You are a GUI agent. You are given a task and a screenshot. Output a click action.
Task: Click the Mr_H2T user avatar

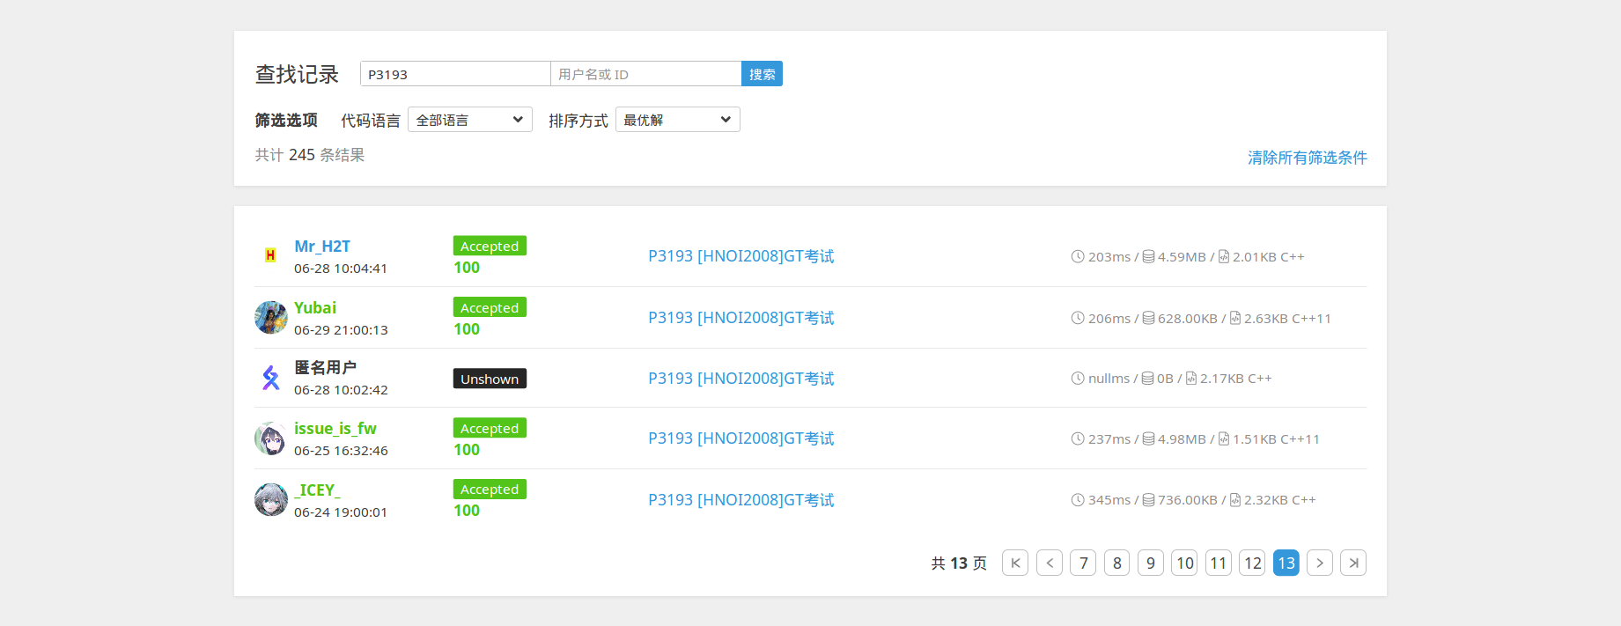270,255
